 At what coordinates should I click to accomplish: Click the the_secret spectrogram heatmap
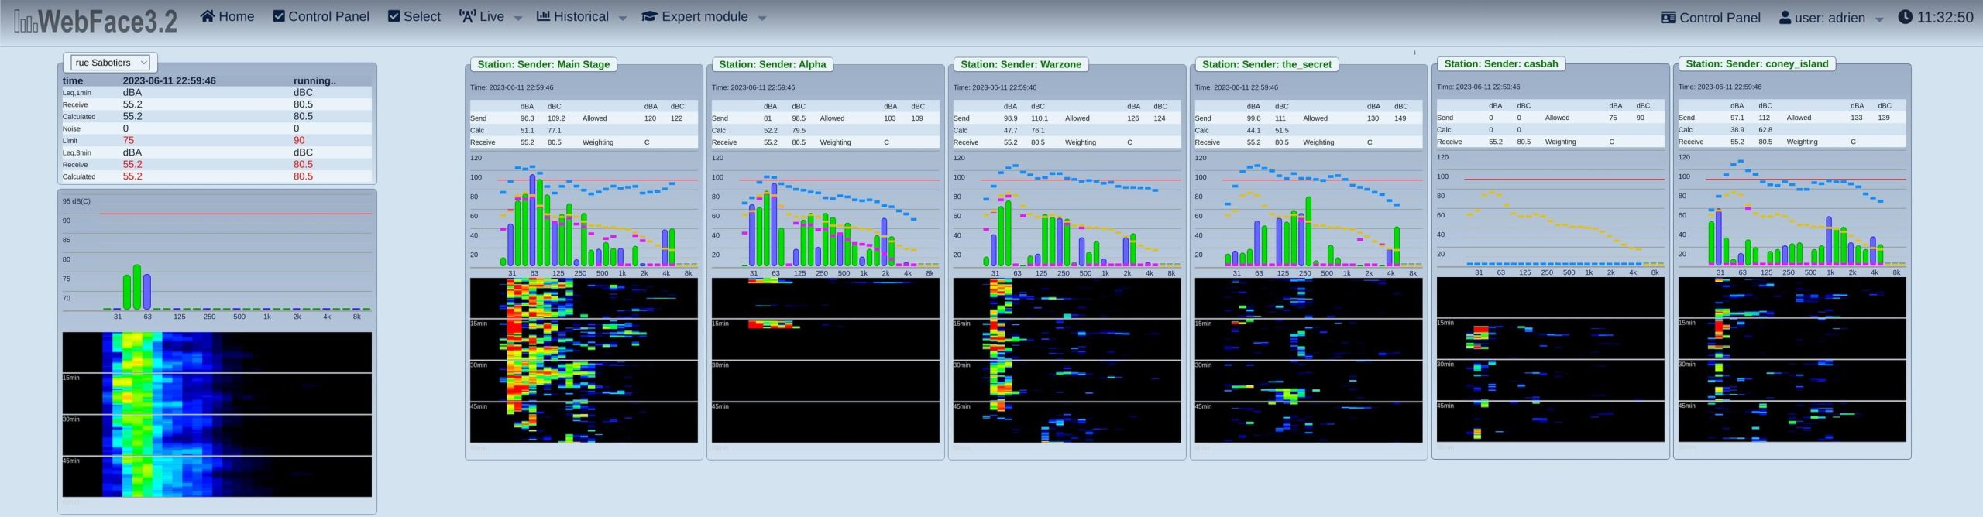(x=1308, y=360)
